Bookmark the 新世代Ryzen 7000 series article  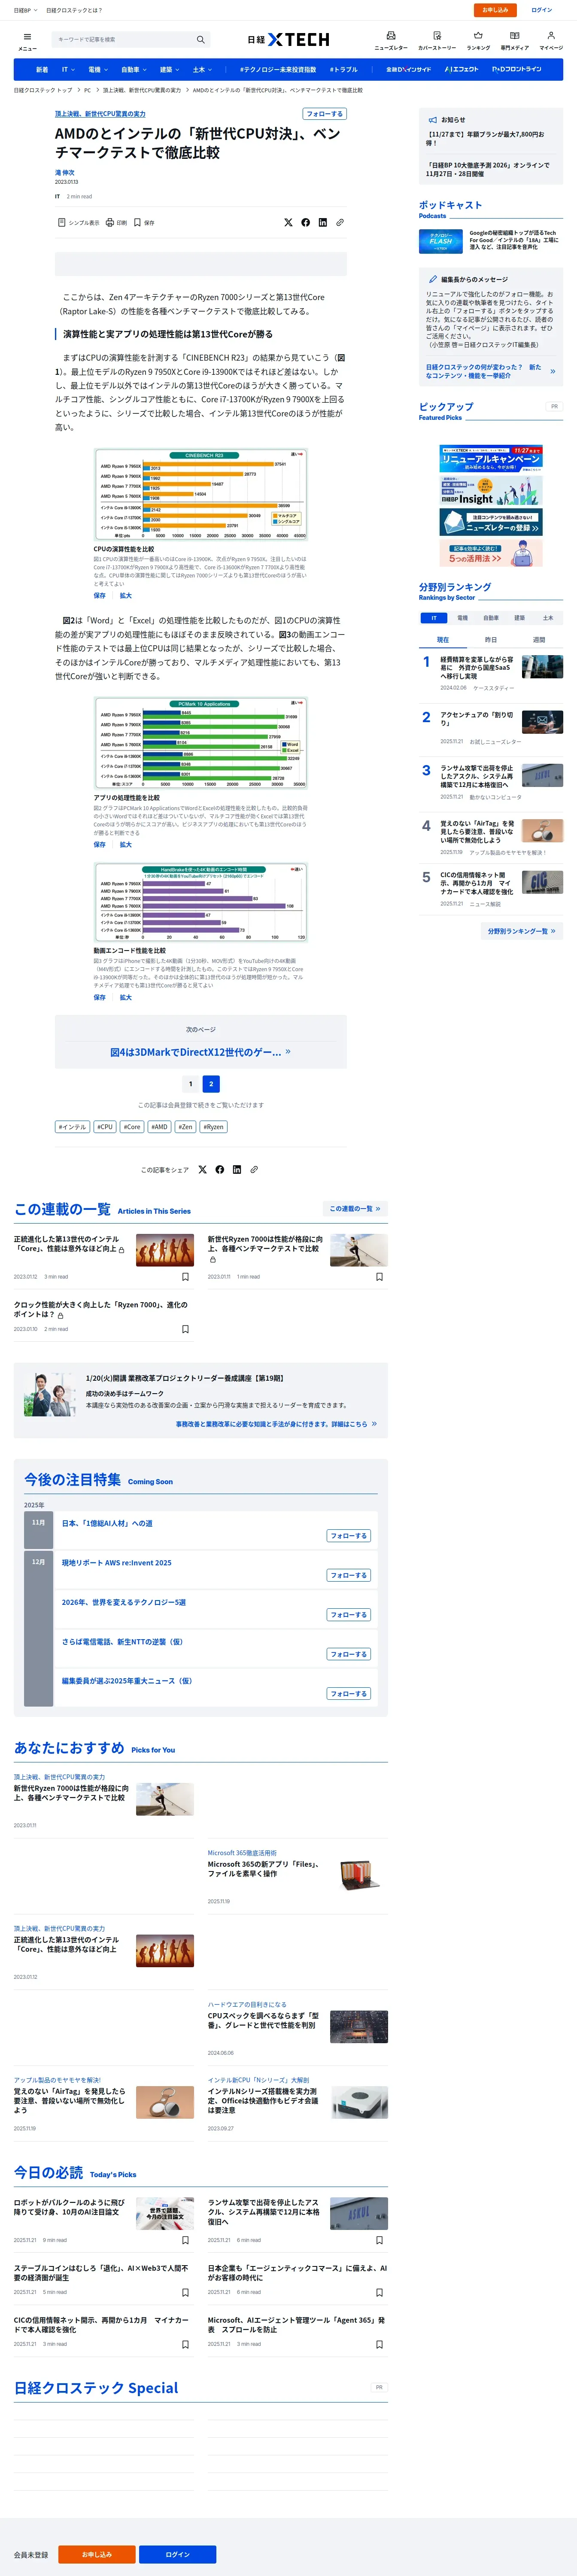tap(379, 1277)
